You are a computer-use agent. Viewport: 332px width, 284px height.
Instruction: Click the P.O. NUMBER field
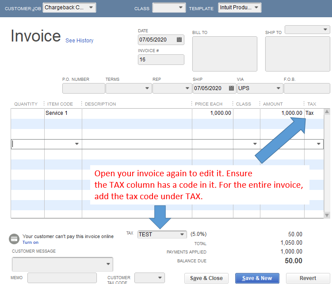point(84,88)
